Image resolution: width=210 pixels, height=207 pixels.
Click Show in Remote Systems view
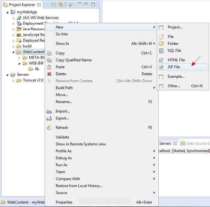[x=101, y=144]
